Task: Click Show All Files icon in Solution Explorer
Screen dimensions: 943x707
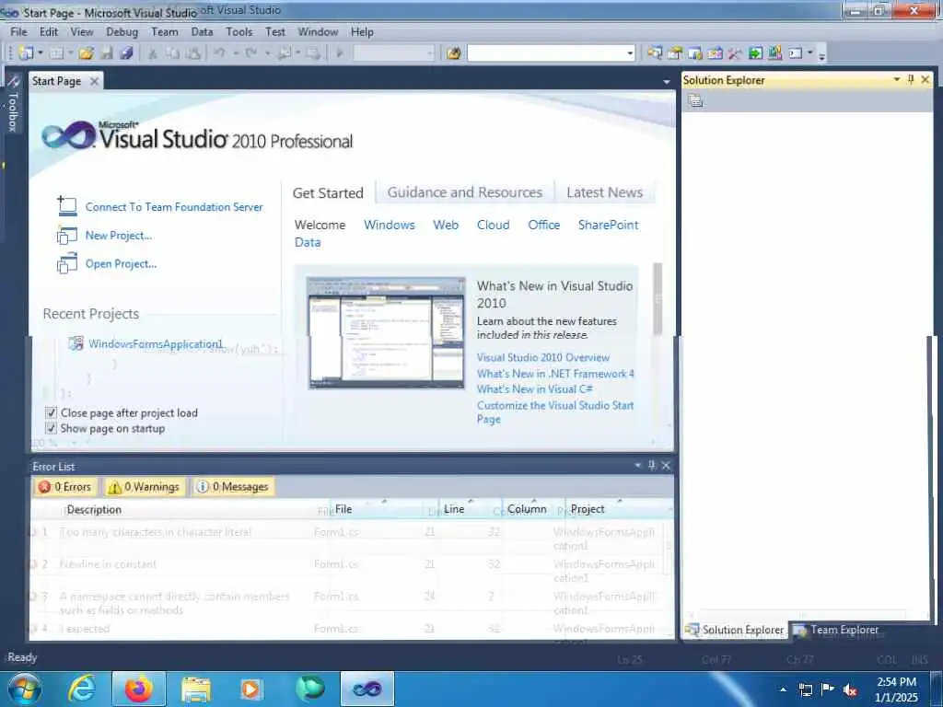Action: tap(695, 101)
